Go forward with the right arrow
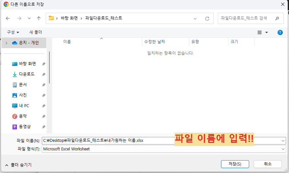 coord(19,18)
